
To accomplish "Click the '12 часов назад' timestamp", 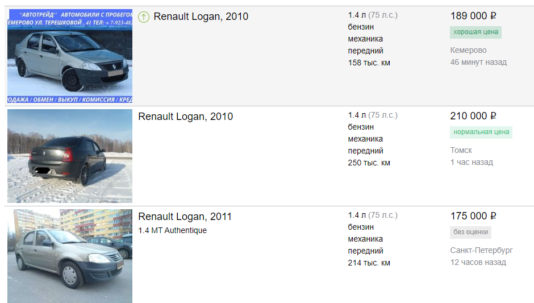I will tap(478, 262).
